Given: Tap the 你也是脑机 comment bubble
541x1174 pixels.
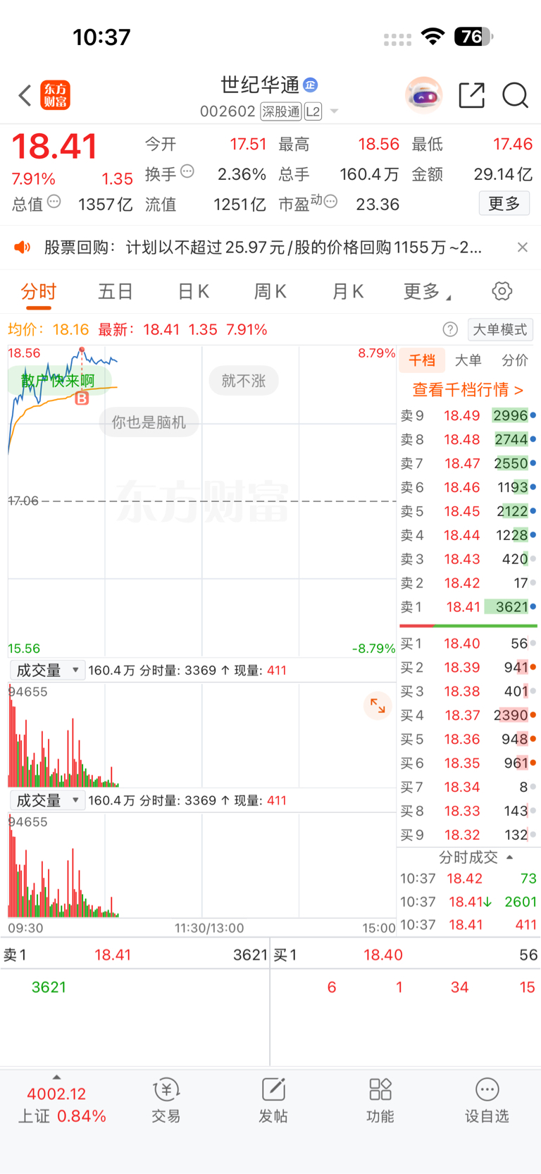Looking at the screenshot, I should click(x=149, y=422).
